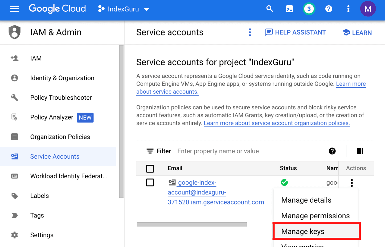This screenshot has height=247, width=385.
Task: Toggle select-all checkbox in table header
Action: click(150, 168)
